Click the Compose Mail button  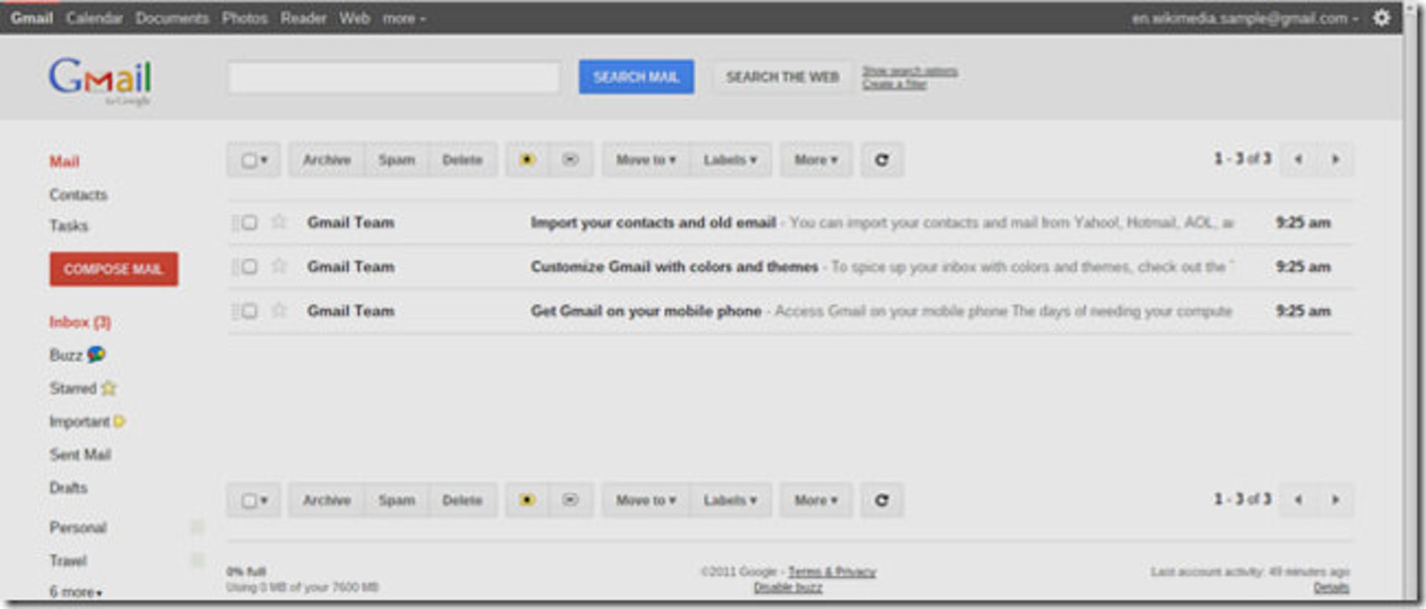tap(114, 269)
